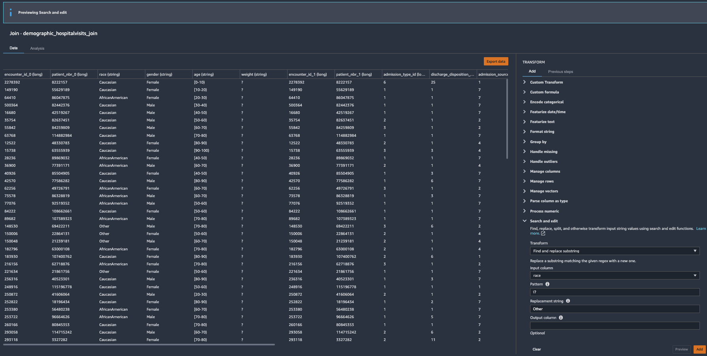Screen dimensions: 707x356
Task: Click the encounter_id_1 (long) column header
Action: tap(311, 75)
